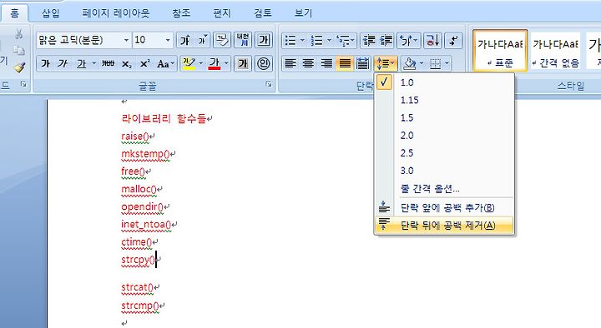Image resolution: width=601 pixels, height=328 pixels.
Task: Toggle strikethrough formatting
Action: click(108, 63)
